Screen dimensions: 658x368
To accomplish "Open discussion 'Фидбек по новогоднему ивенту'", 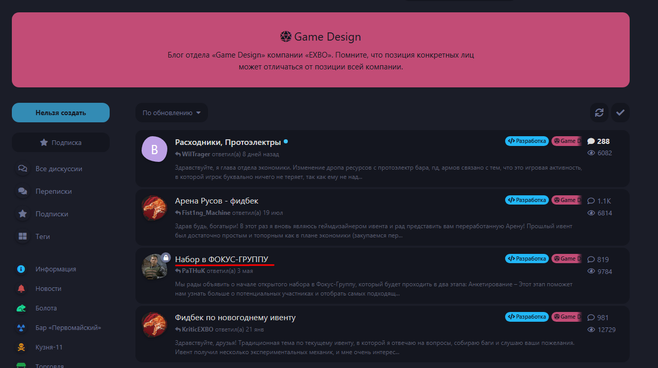I will click(235, 318).
